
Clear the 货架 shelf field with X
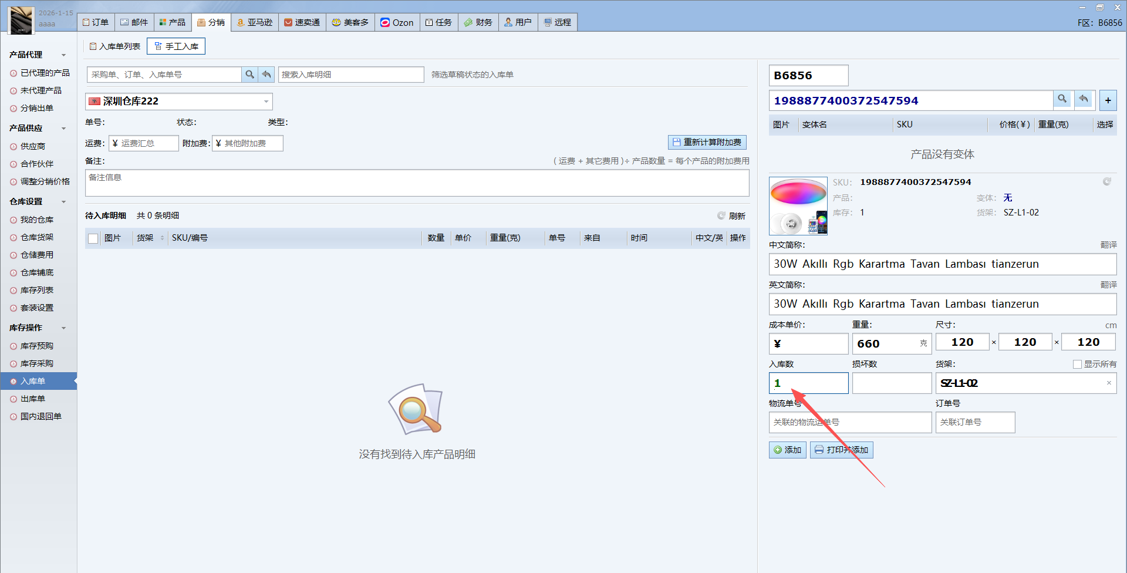click(x=1109, y=383)
